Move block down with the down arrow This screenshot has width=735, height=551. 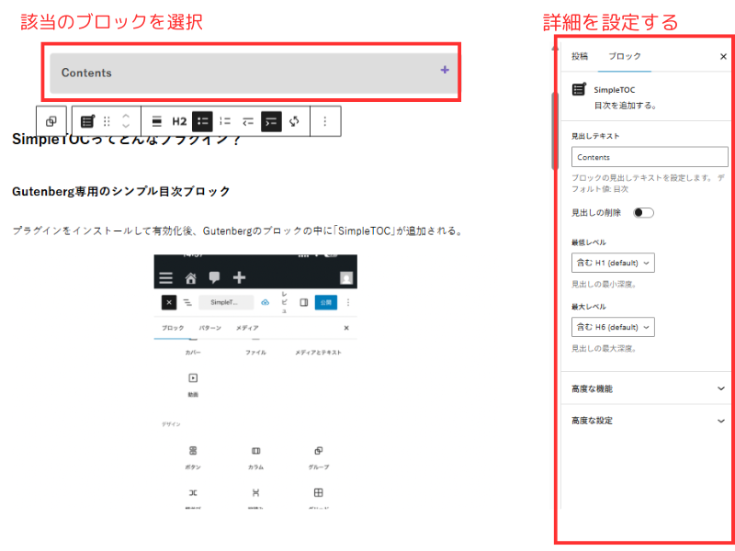(126, 126)
